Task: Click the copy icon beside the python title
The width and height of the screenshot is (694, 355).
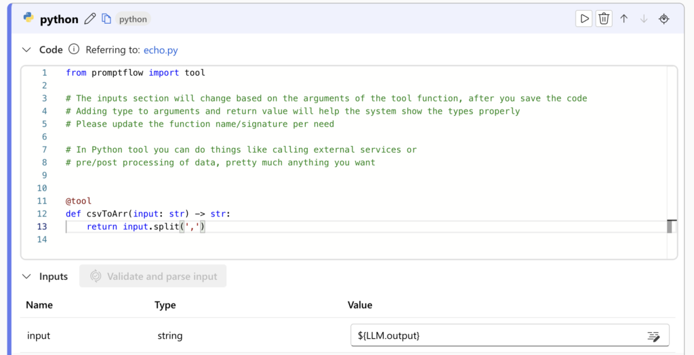Action: pyautogui.click(x=106, y=19)
